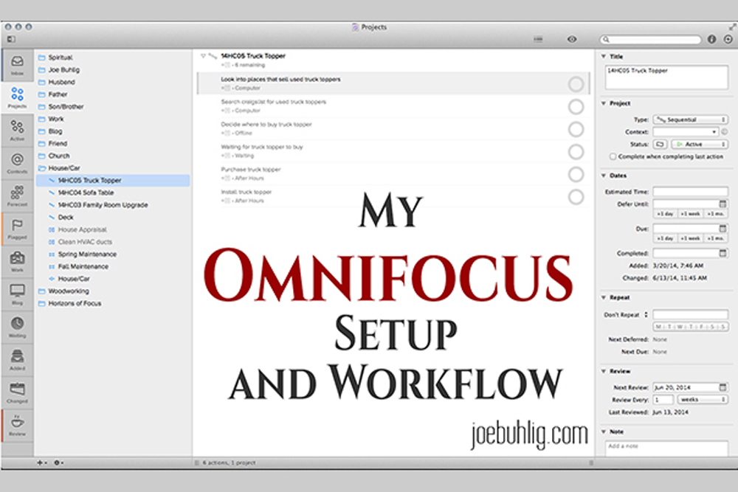Open the Active perspective in sidebar
This screenshot has height=492, width=738.
(x=18, y=130)
